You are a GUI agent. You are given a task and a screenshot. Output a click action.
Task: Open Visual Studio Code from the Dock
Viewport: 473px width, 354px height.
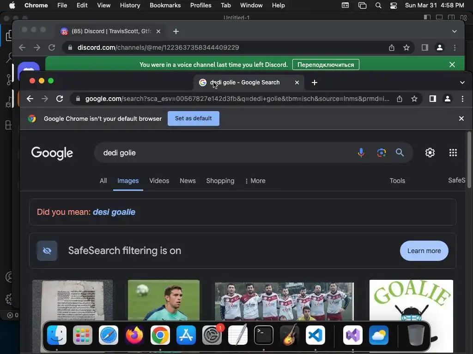(315, 335)
